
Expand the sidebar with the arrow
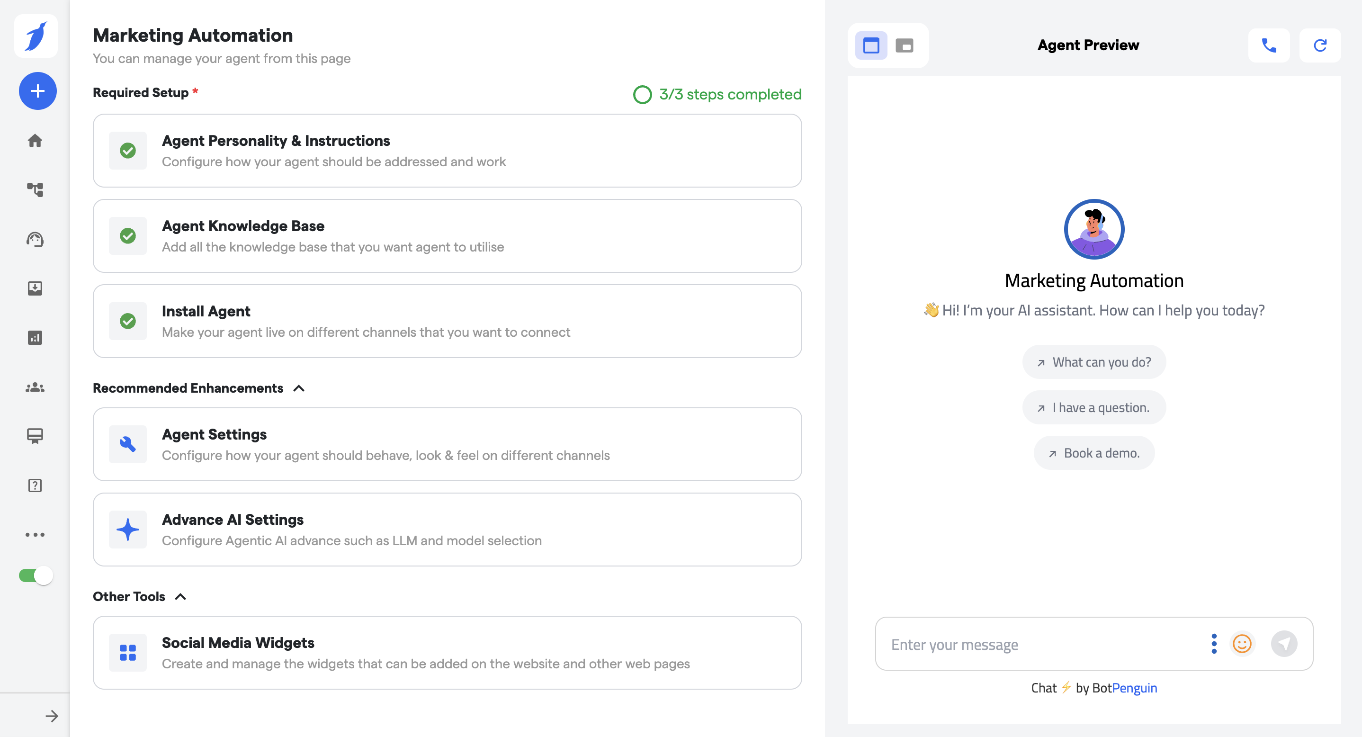(51, 716)
